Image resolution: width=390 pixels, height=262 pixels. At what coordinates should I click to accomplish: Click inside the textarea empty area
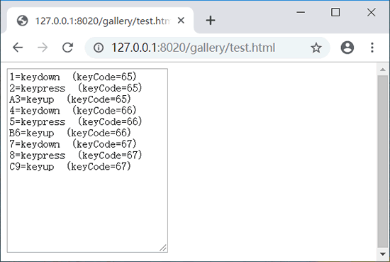pos(87,212)
